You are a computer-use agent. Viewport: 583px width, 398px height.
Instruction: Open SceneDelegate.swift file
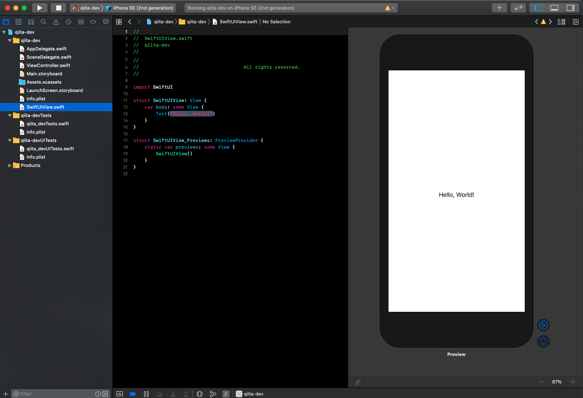click(x=49, y=57)
